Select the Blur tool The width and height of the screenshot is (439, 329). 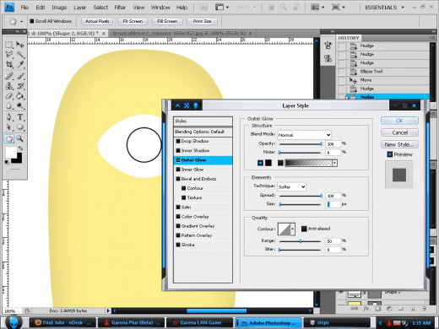click(x=8, y=105)
